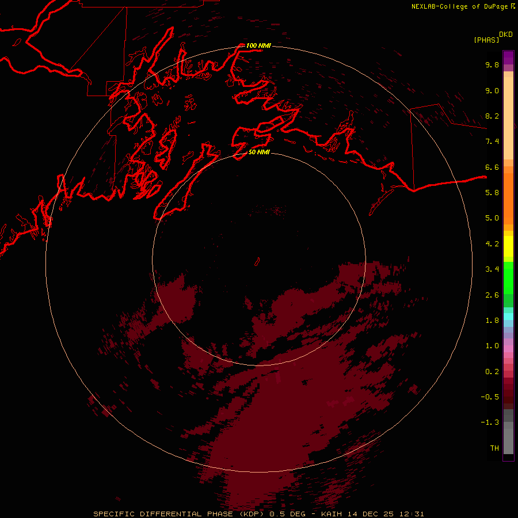
Task: Pick the bright green segment of color bar
Action: [x=508, y=277]
